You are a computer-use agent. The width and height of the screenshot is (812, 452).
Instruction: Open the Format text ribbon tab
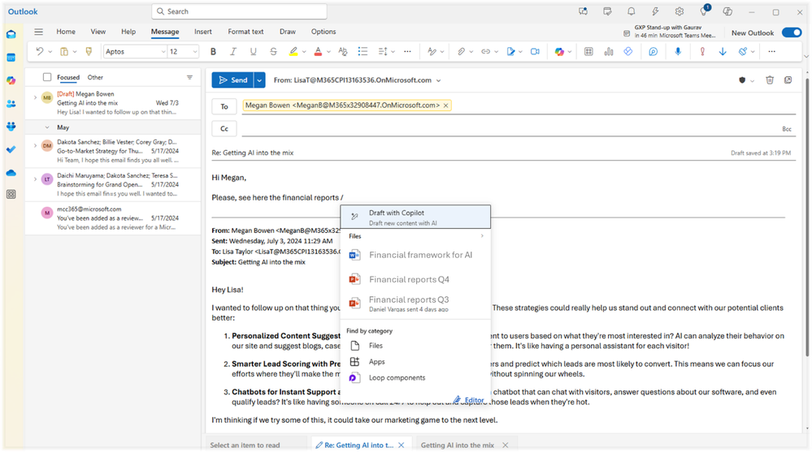[x=245, y=32]
